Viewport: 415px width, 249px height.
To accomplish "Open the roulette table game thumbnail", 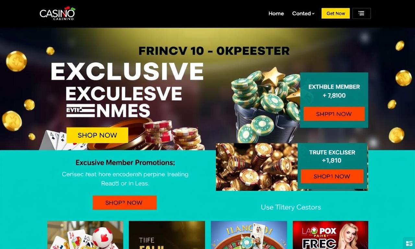I will [249, 235].
